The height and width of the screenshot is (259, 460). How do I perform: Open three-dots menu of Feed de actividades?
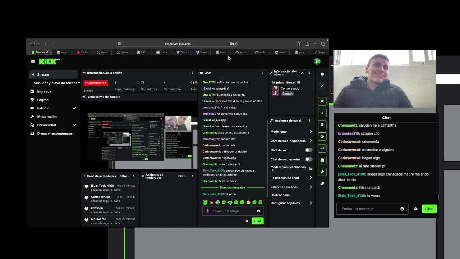pyautogui.click(x=133, y=176)
